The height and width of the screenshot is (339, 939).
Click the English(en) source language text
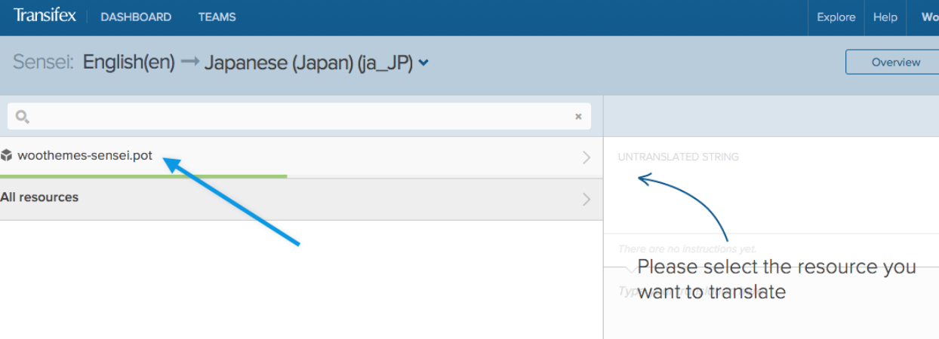click(x=128, y=63)
